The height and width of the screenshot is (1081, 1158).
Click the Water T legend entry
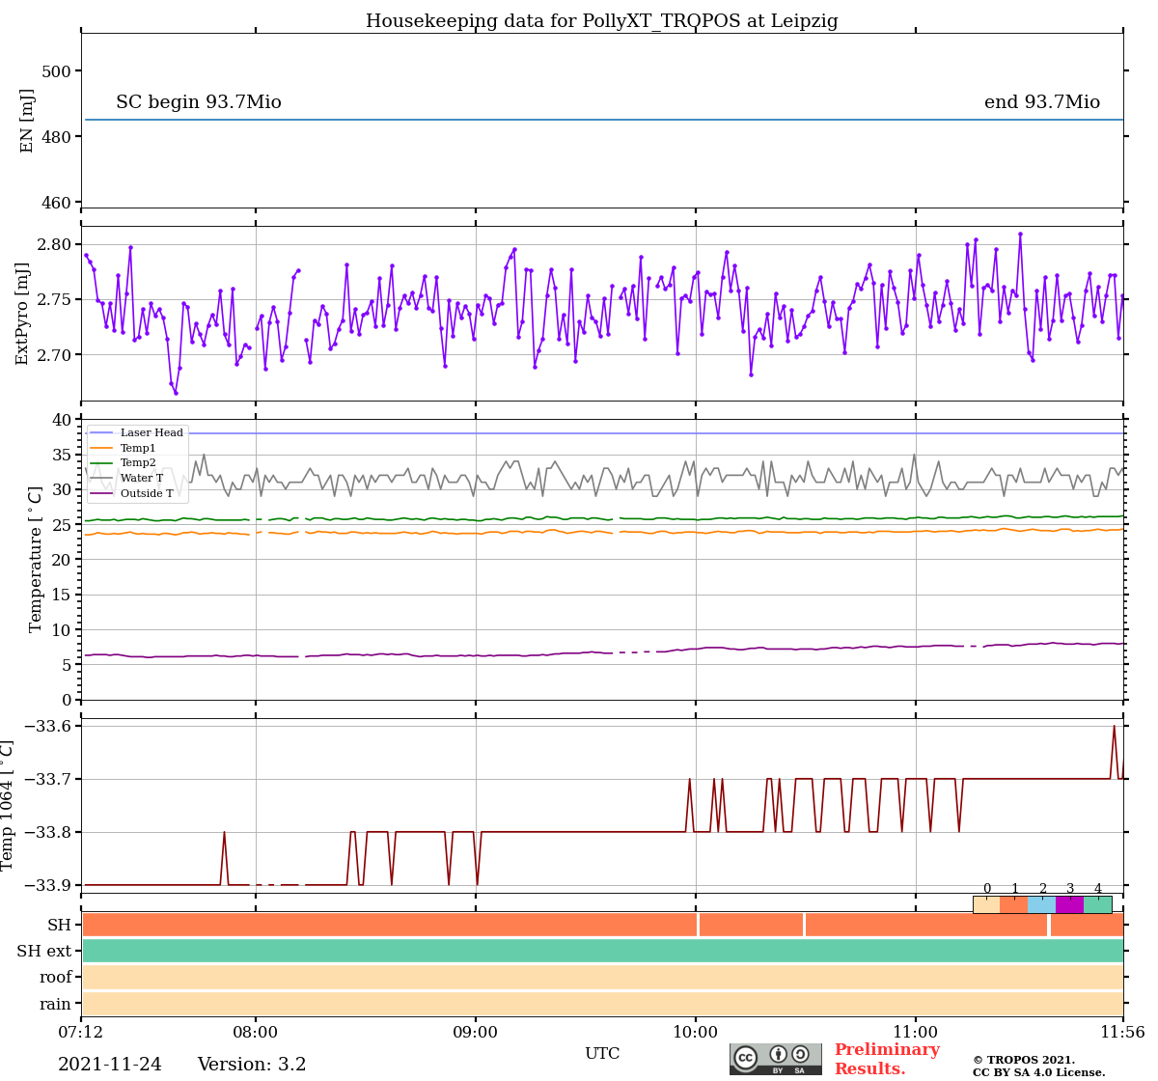[x=126, y=479]
